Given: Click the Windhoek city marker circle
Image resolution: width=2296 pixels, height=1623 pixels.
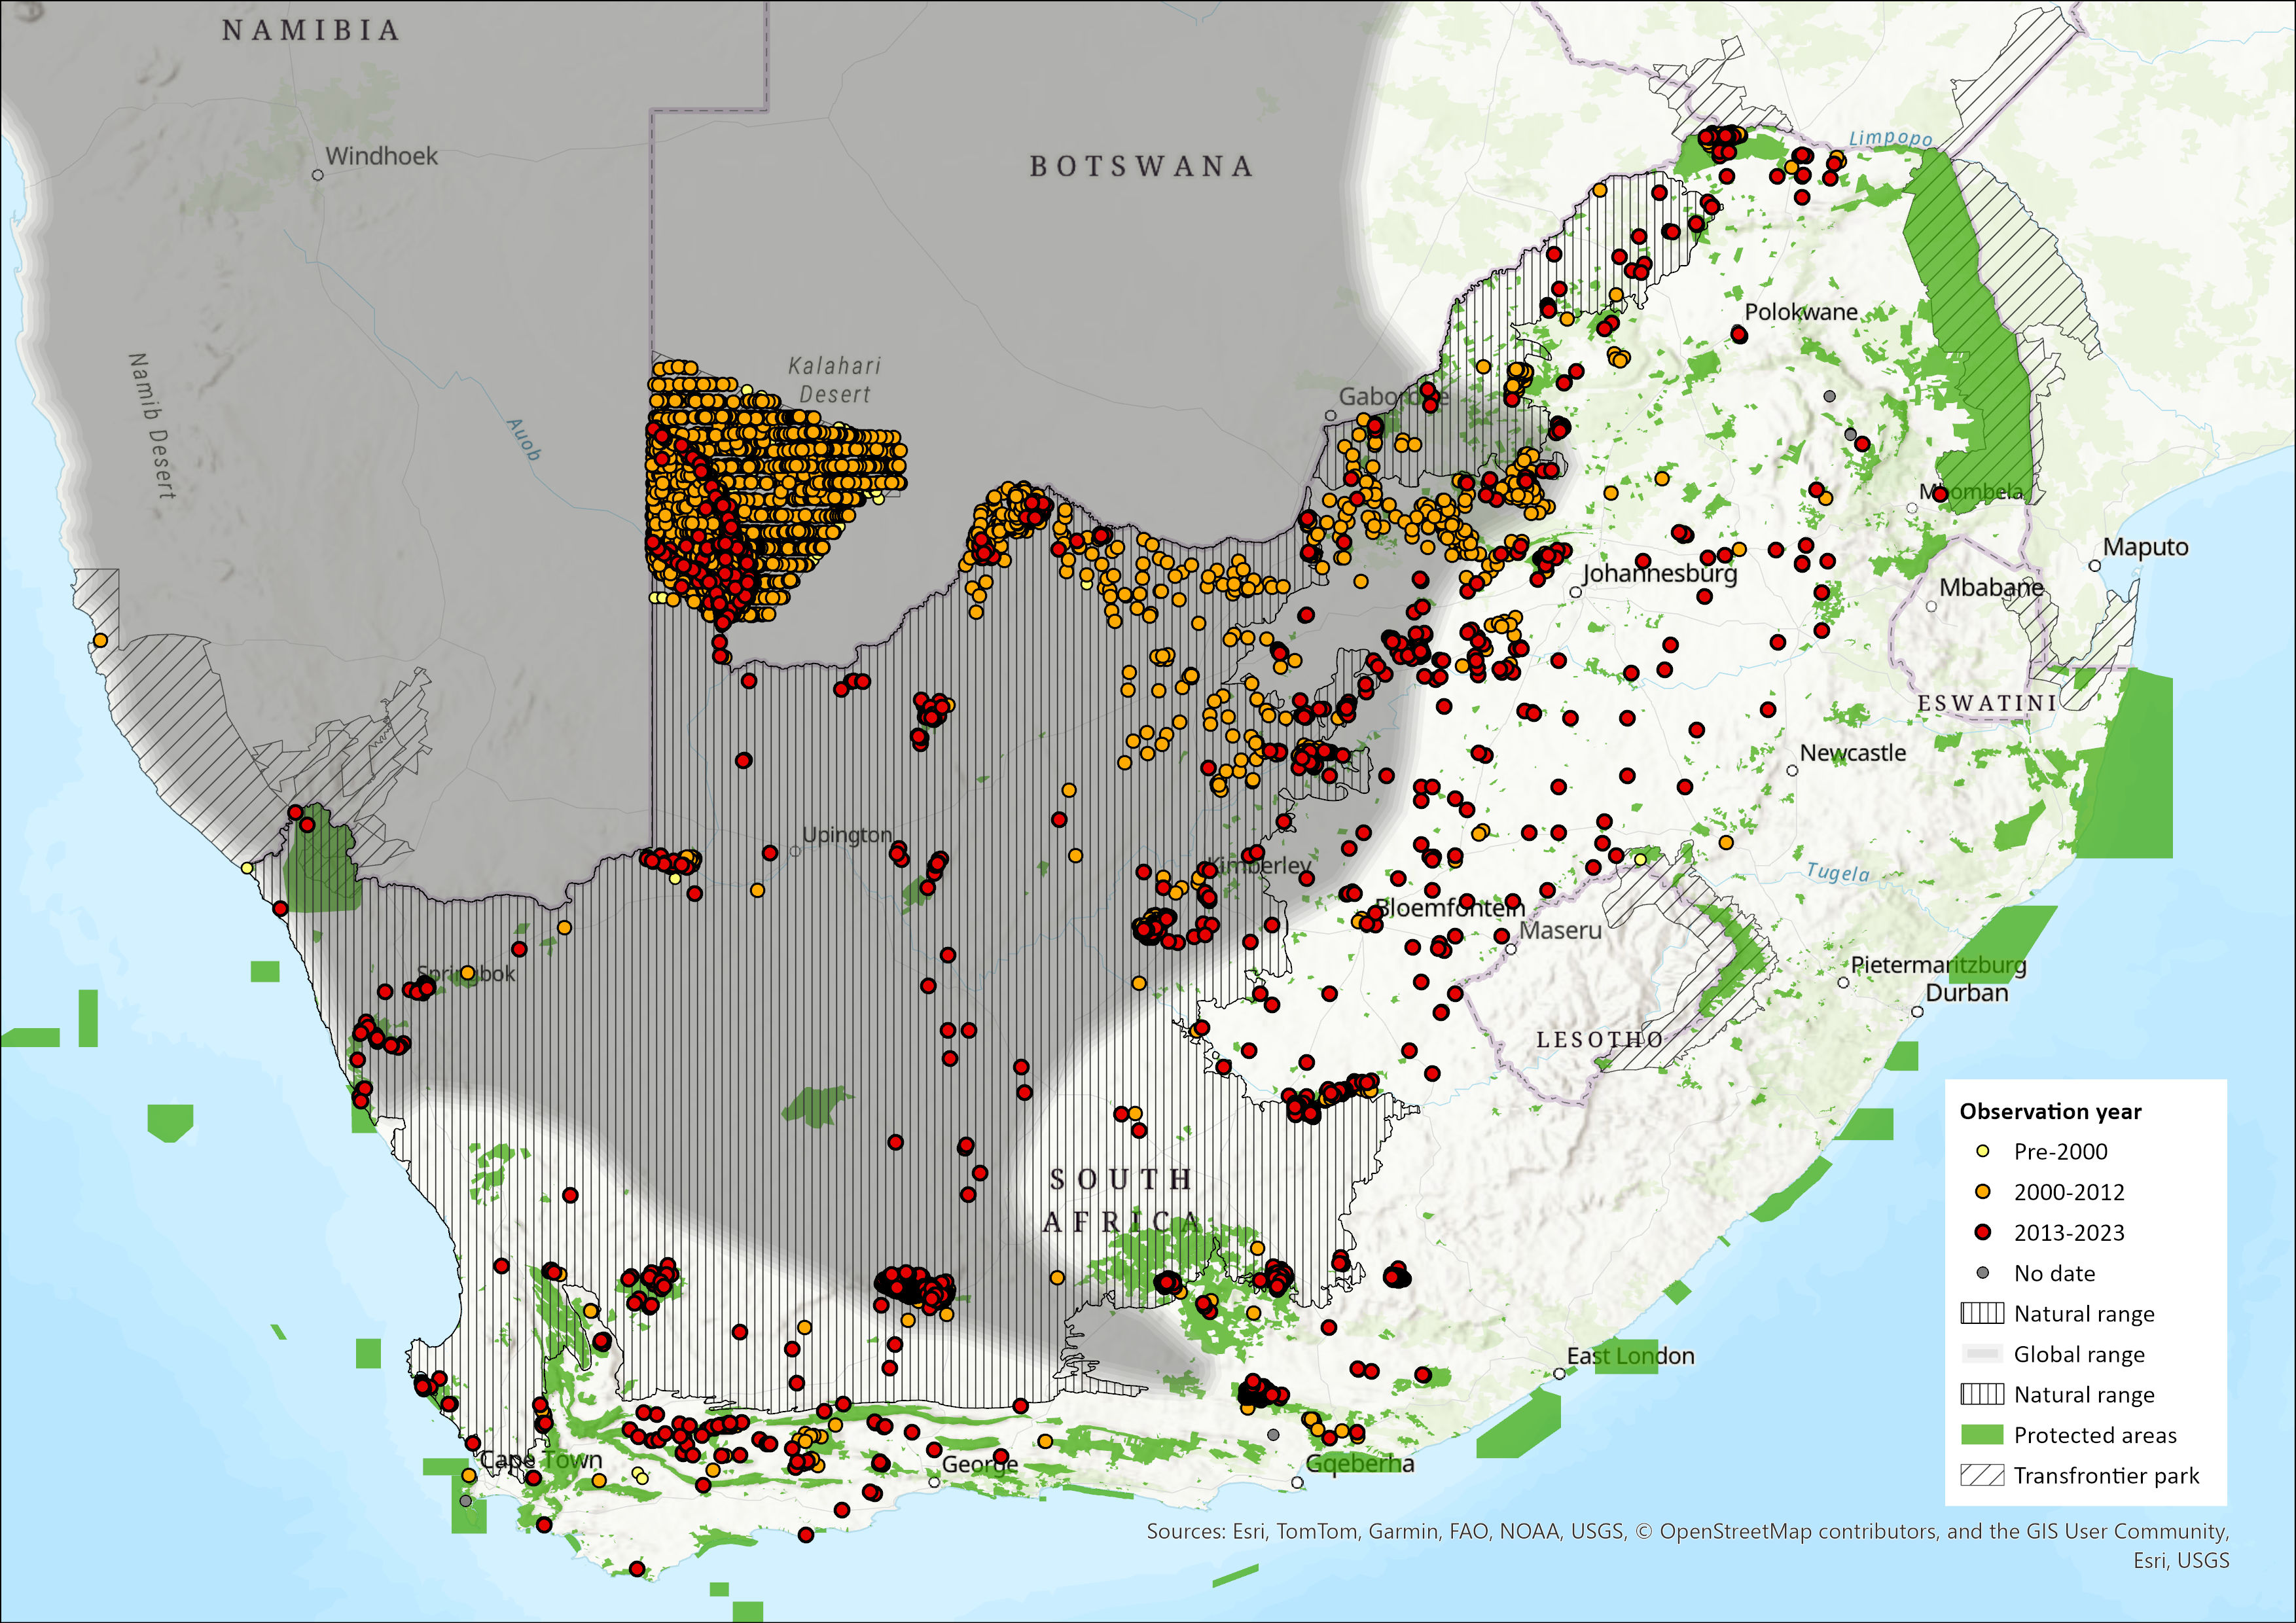Looking at the screenshot, I should click(318, 175).
